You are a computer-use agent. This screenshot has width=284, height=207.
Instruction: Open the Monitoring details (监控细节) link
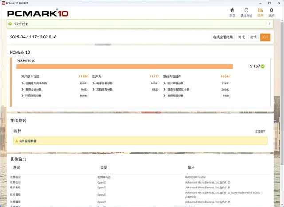[x=260, y=131]
